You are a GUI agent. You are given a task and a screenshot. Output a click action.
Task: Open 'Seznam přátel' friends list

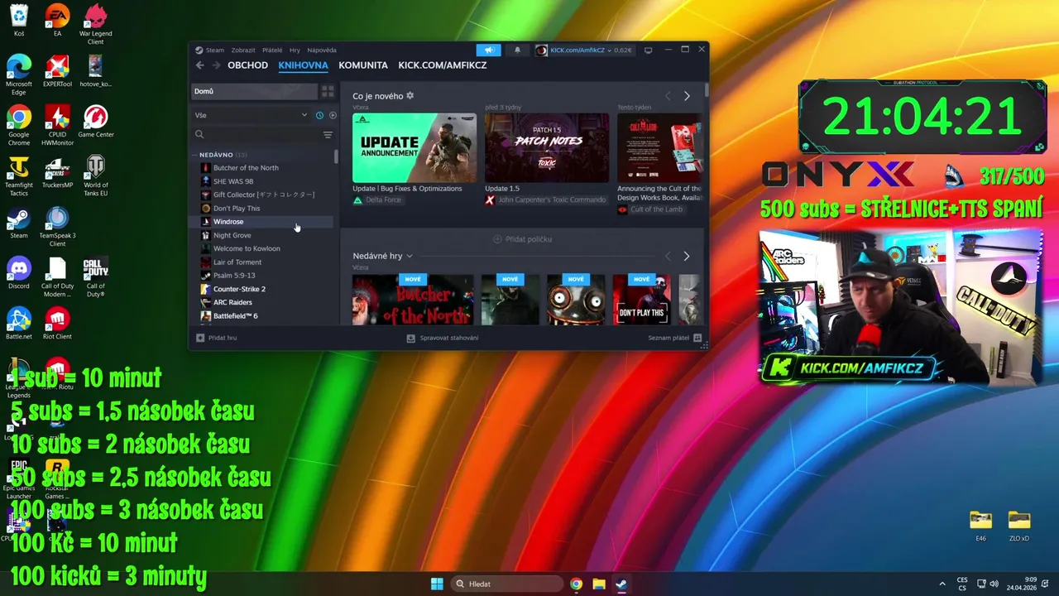pos(675,338)
